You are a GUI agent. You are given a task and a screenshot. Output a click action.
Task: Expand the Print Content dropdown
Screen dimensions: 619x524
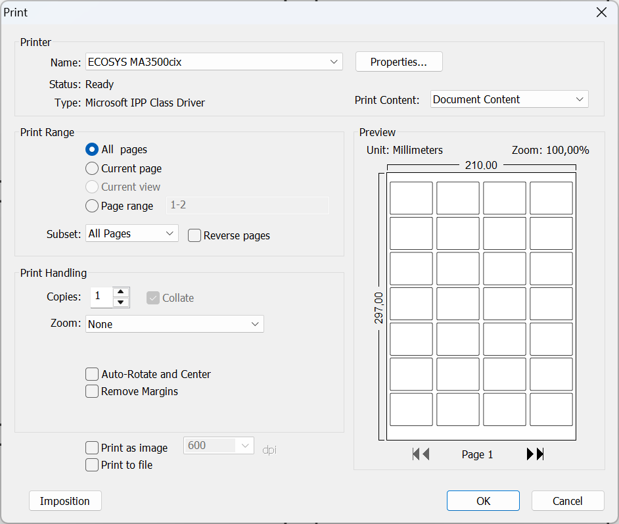(x=509, y=99)
